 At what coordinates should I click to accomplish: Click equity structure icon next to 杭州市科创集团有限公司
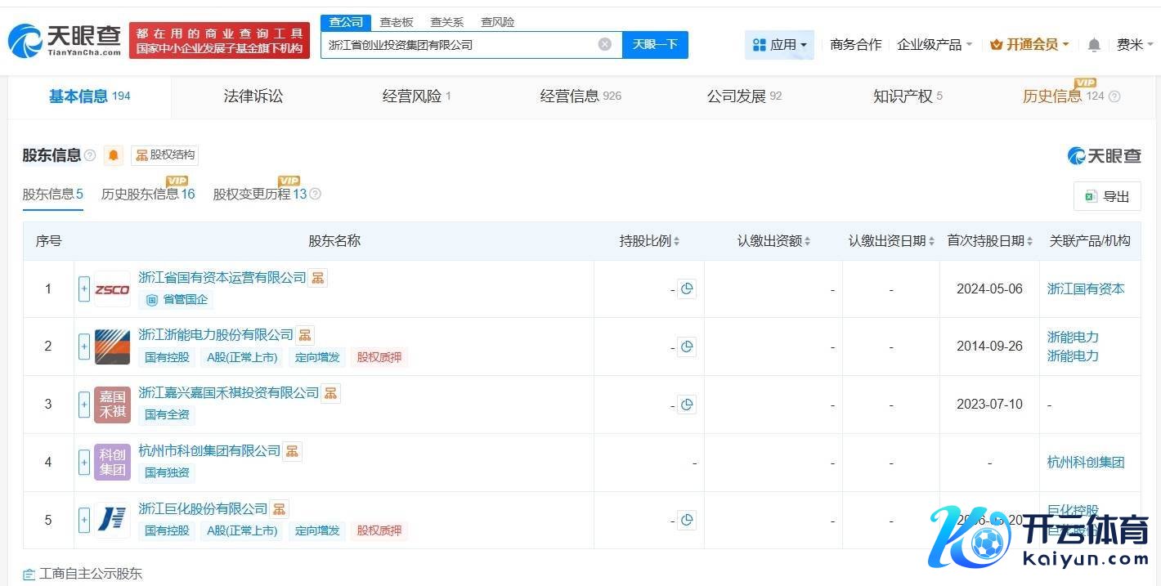tap(292, 451)
